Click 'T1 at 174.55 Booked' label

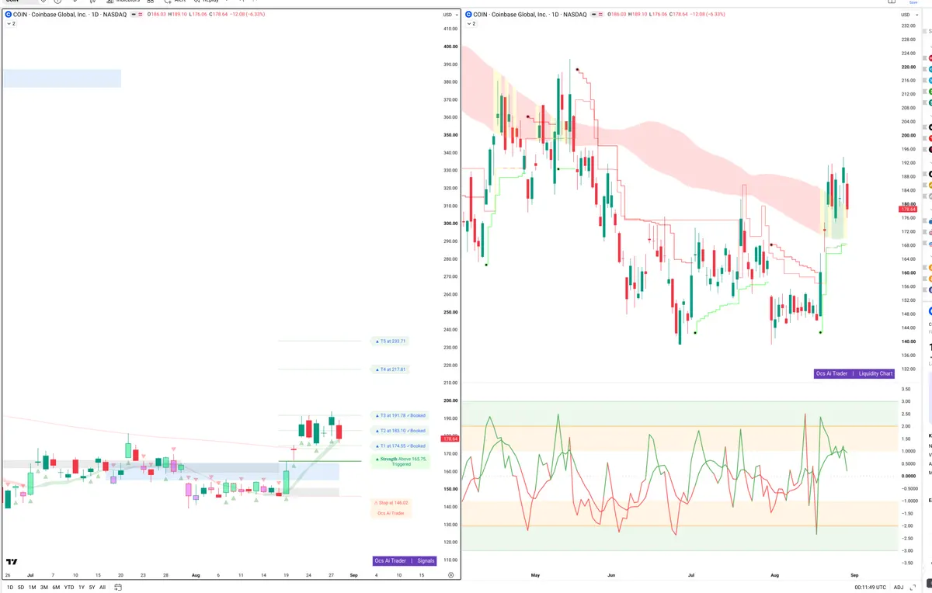(400, 446)
